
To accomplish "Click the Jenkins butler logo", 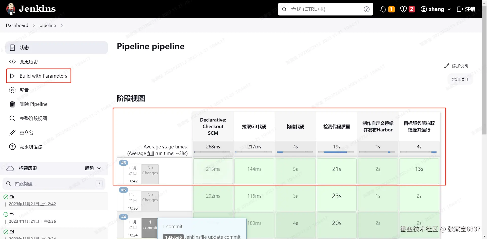I will [x=11, y=9].
